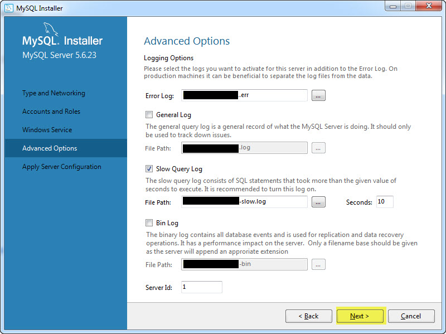Click the 'Logging Options' heading
Image resolution: width=446 pixels, height=334 pixels.
click(169, 58)
